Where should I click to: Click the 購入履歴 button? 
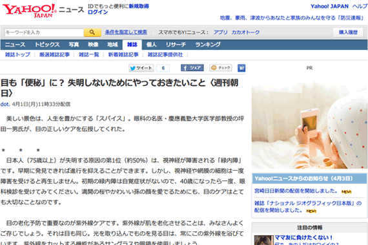pos(348,32)
